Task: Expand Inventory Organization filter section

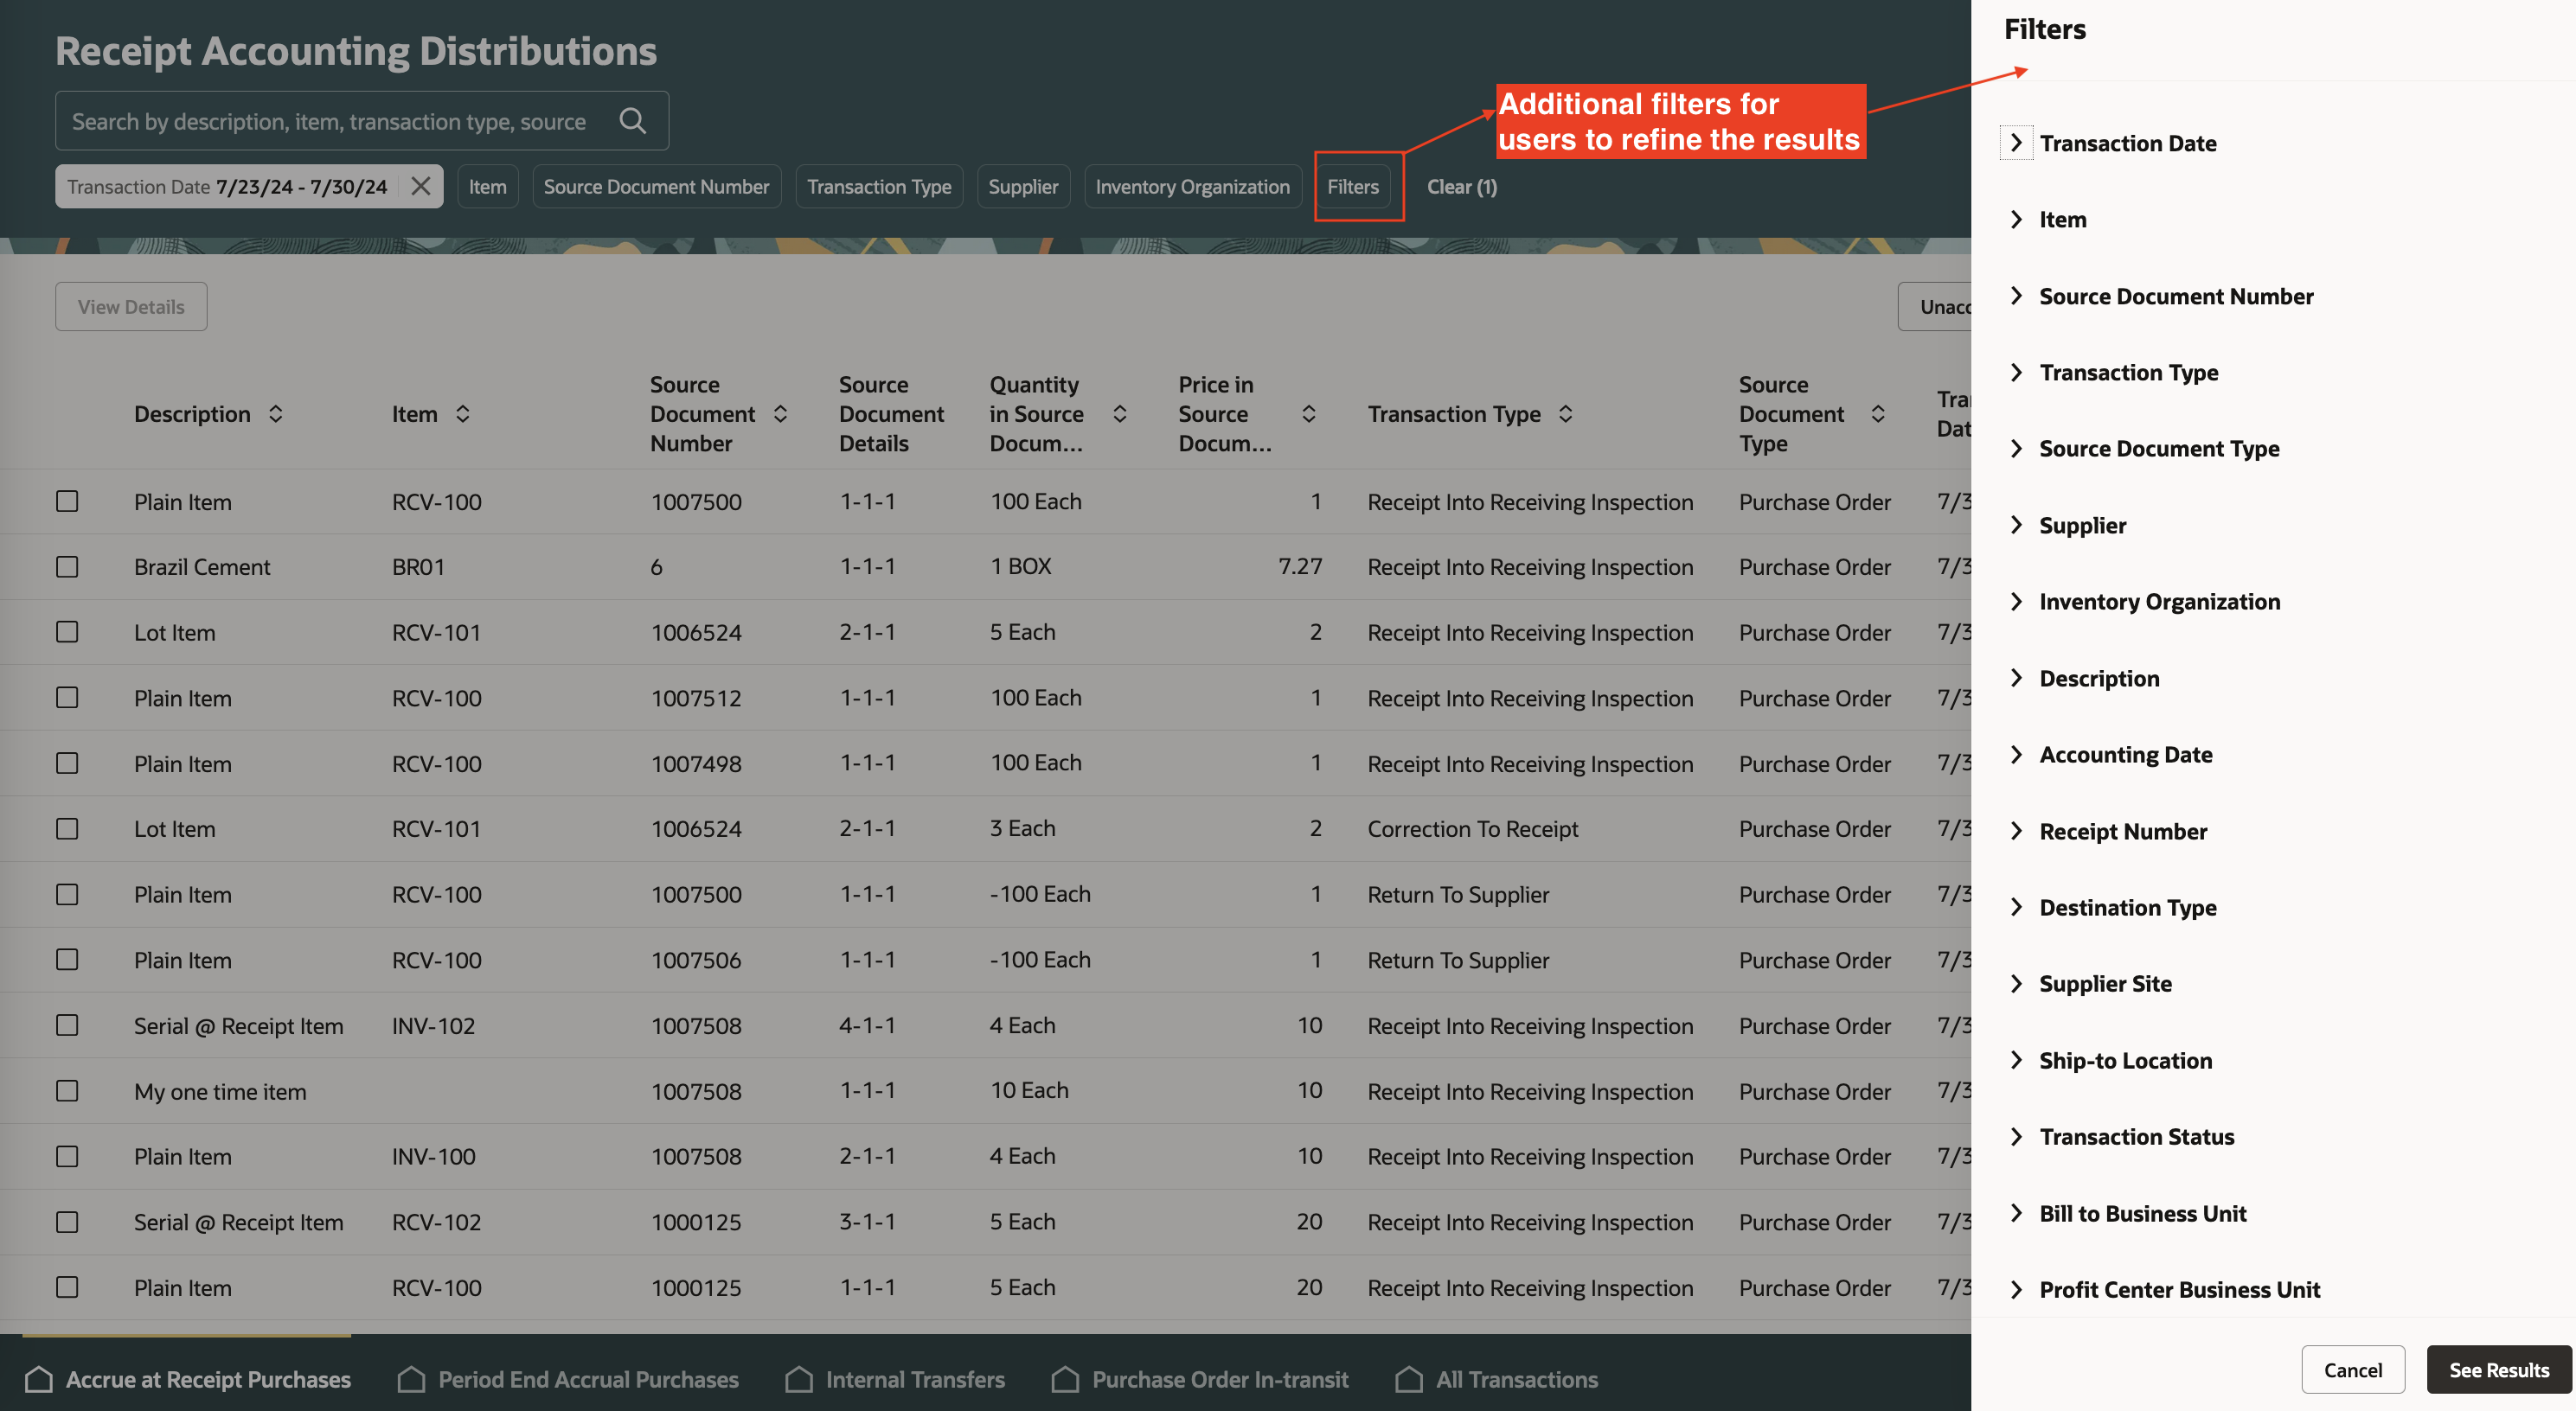Action: 2016,602
